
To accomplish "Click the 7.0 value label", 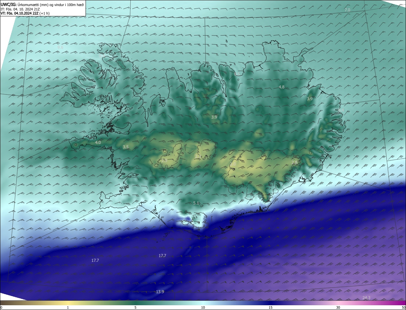I will click(x=347, y=10).
